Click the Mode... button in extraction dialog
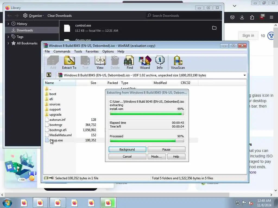 coord(157,157)
